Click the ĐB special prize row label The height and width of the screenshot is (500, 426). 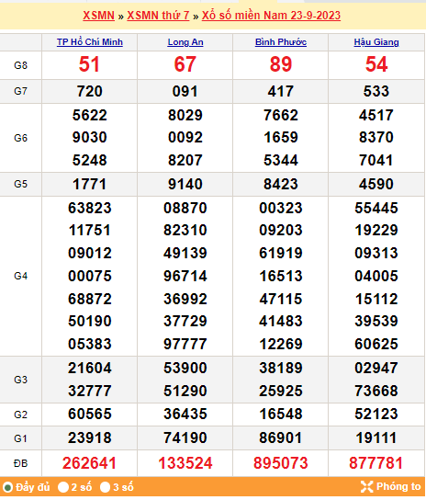click(21, 463)
